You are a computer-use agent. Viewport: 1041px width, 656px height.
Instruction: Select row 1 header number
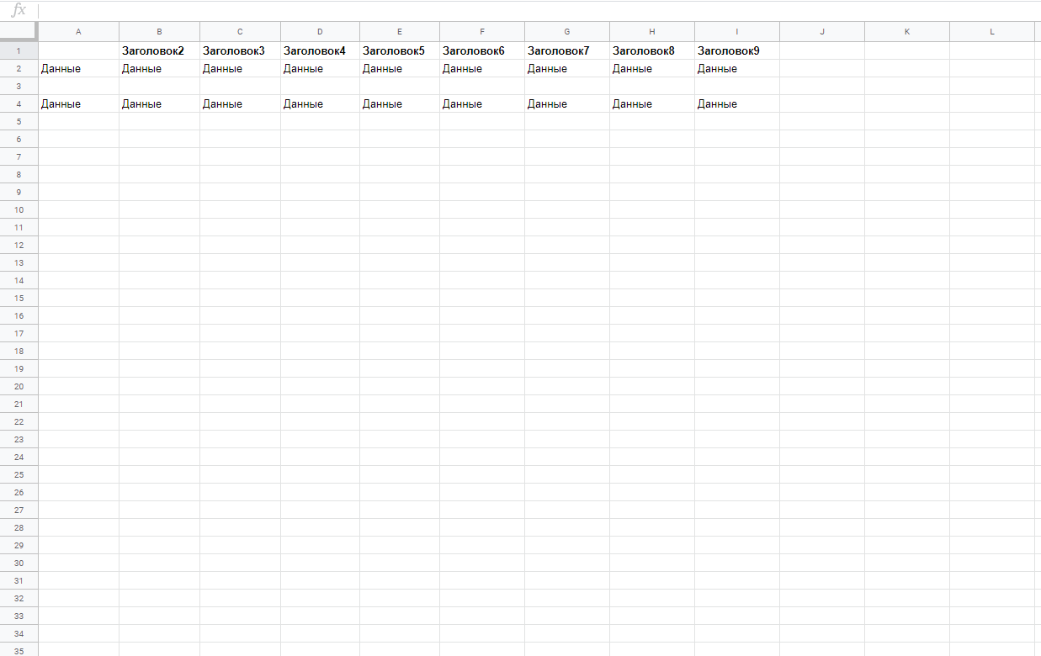[x=19, y=50]
